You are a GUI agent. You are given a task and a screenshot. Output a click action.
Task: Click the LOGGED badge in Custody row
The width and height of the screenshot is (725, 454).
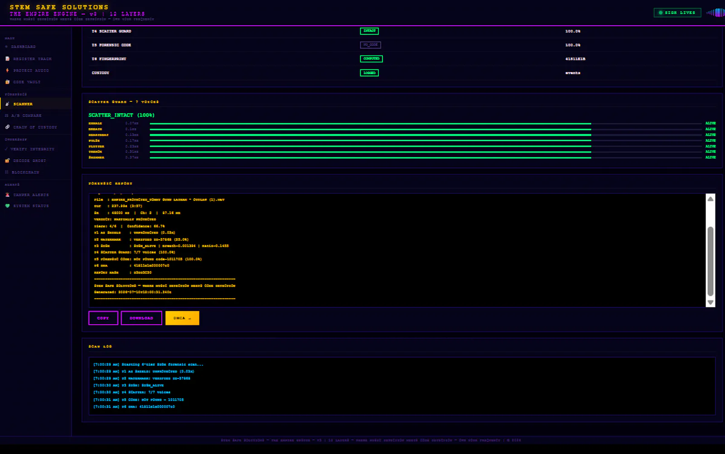pos(369,73)
